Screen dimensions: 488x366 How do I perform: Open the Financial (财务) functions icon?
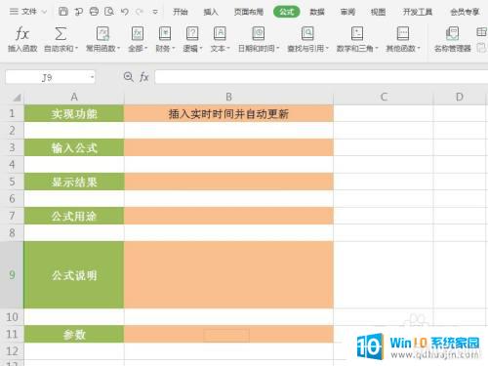click(165, 33)
